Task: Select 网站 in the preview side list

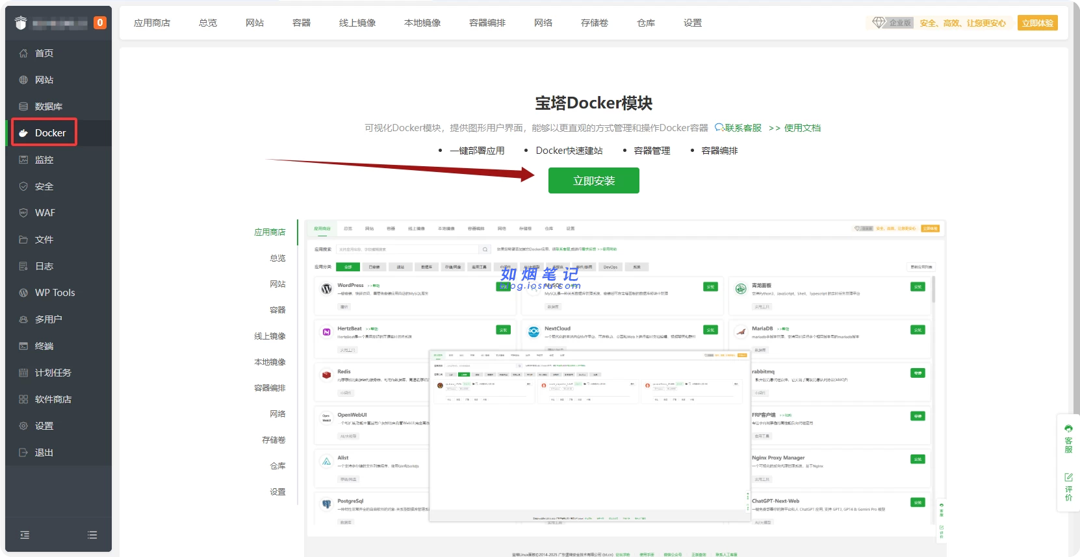Action: (277, 284)
